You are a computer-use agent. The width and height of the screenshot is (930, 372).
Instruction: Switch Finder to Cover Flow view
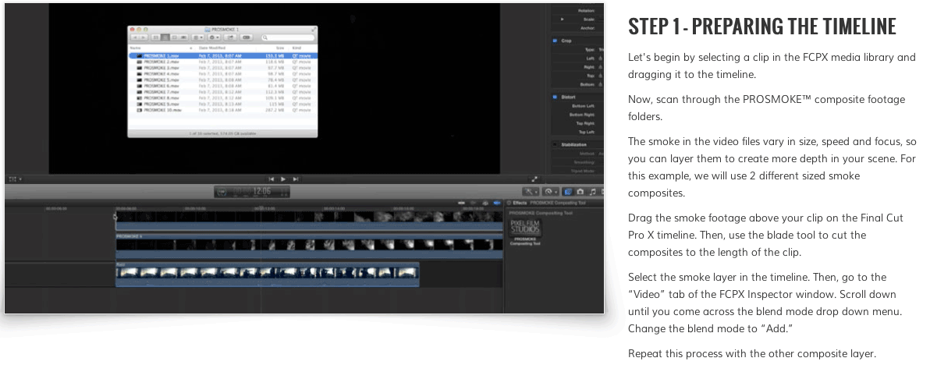click(x=183, y=37)
